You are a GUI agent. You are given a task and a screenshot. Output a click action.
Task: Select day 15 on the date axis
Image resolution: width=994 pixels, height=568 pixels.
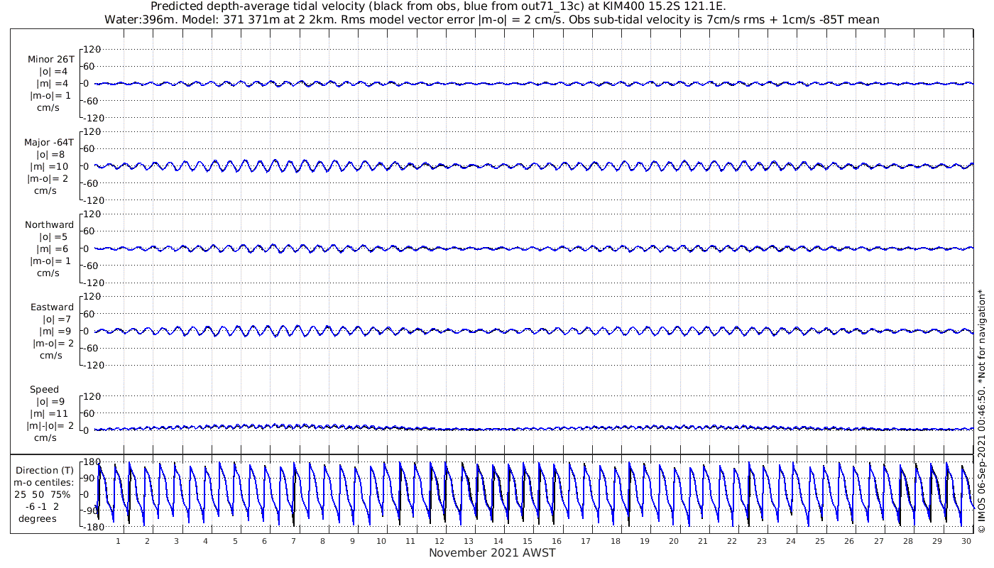[528, 541]
